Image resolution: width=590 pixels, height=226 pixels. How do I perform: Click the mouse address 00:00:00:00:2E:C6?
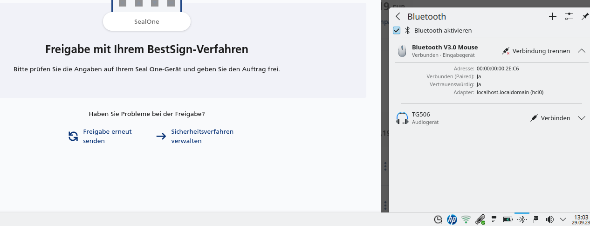tap(498, 68)
